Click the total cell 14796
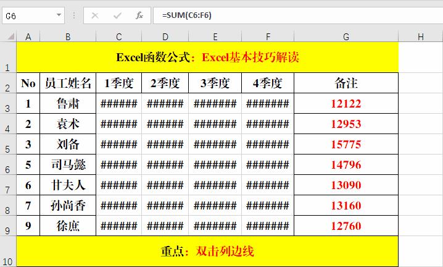Screen dimensions: 443x267 click(346, 164)
